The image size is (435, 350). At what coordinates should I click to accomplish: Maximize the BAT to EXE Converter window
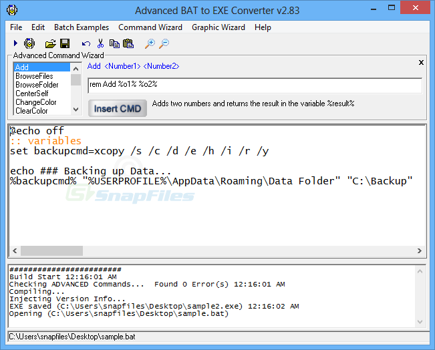(x=392, y=8)
